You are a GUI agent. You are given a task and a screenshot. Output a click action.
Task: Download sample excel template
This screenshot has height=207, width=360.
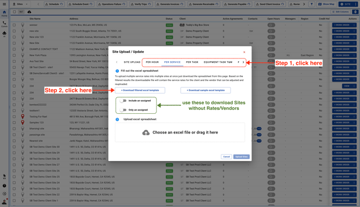tap(206, 90)
